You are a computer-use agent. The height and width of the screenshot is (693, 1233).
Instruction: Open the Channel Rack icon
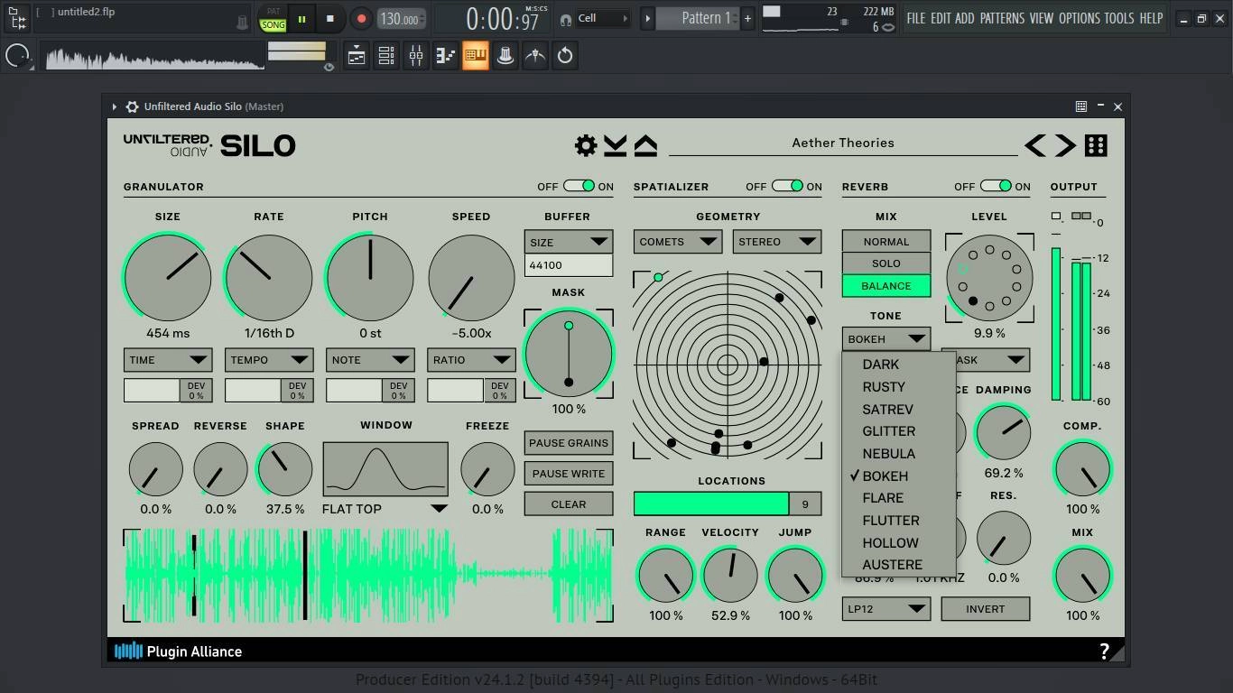click(x=386, y=56)
